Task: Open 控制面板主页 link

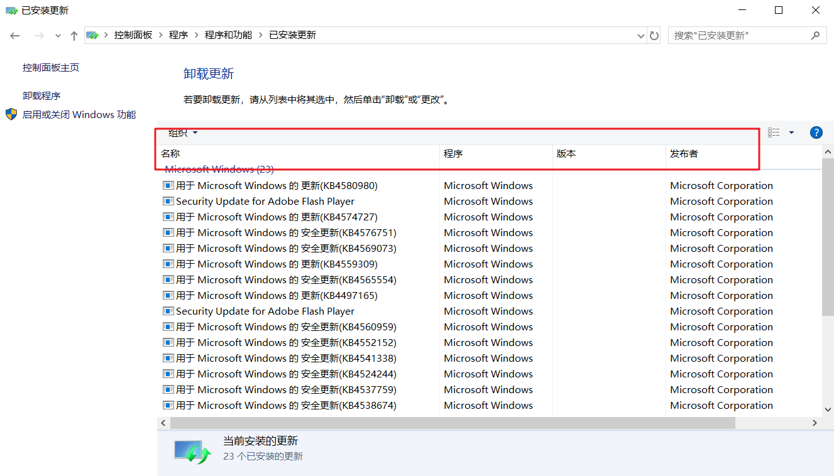Action: pos(51,68)
